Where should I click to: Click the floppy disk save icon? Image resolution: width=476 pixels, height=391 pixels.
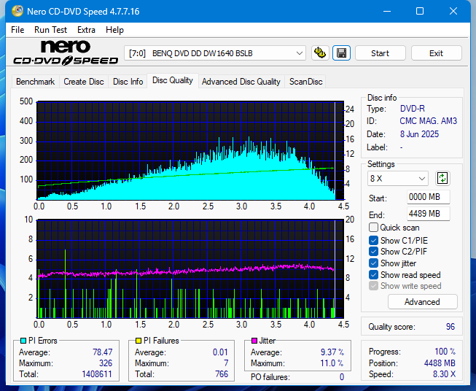pos(340,53)
